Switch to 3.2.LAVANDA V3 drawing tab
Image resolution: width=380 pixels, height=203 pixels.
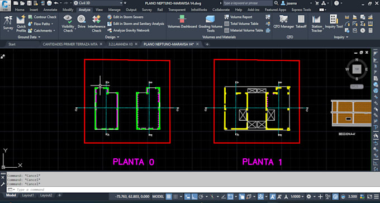121,44
